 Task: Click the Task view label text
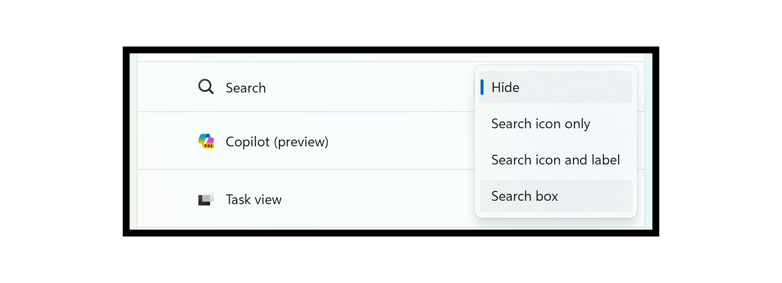[253, 199]
